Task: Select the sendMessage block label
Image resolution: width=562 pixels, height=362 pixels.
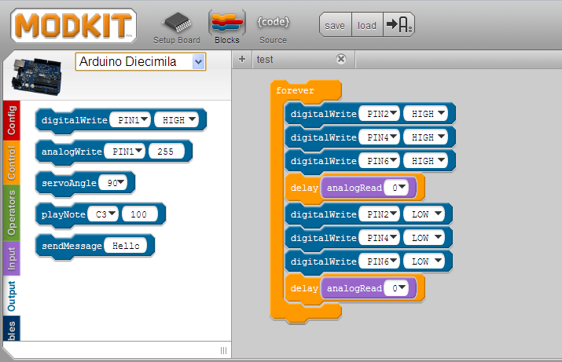Action: (x=72, y=247)
